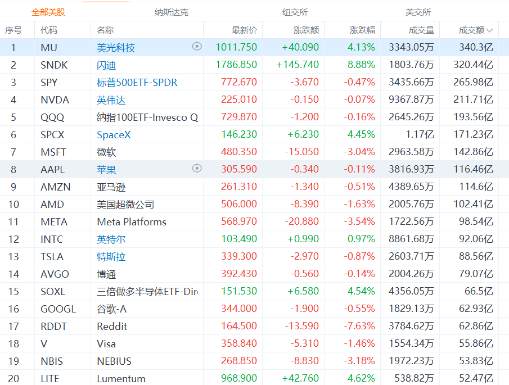Click the AMZN ticker code
The image size is (509, 385).
[56, 187]
